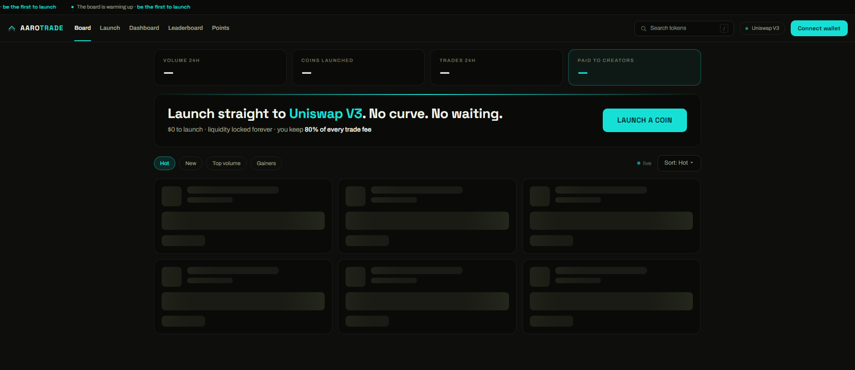
Task: Click the PAID TO CREATORS stat card
Action: click(634, 67)
